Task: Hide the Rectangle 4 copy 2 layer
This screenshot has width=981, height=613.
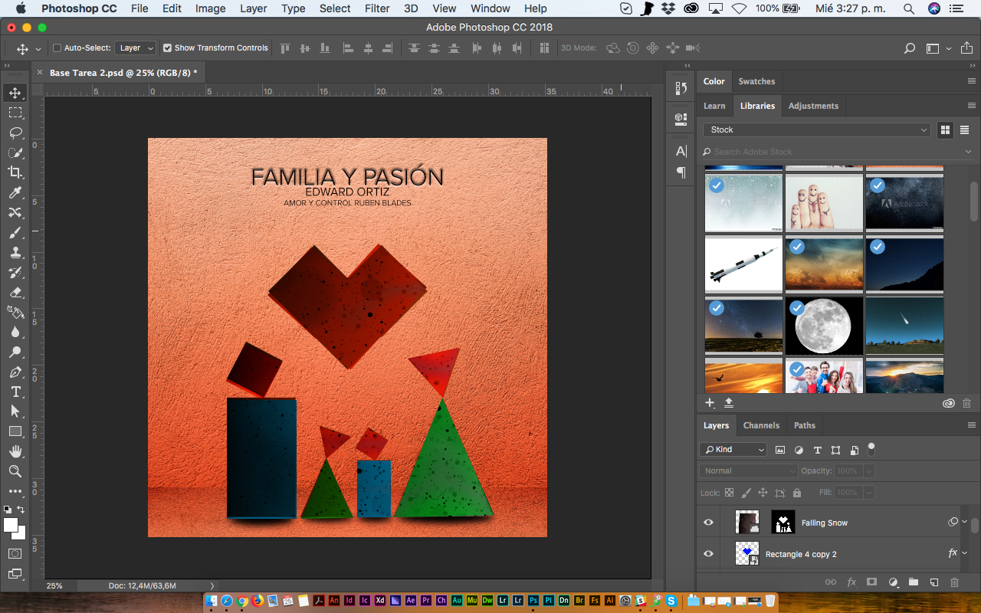Action: pyautogui.click(x=708, y=553)
